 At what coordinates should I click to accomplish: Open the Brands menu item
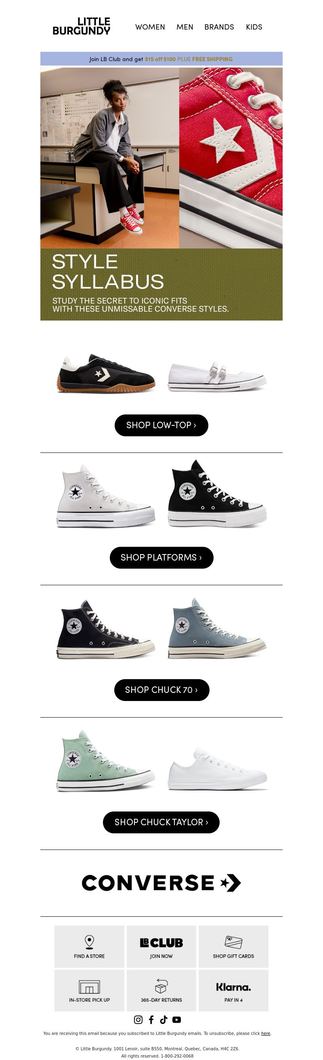[219, 27]
